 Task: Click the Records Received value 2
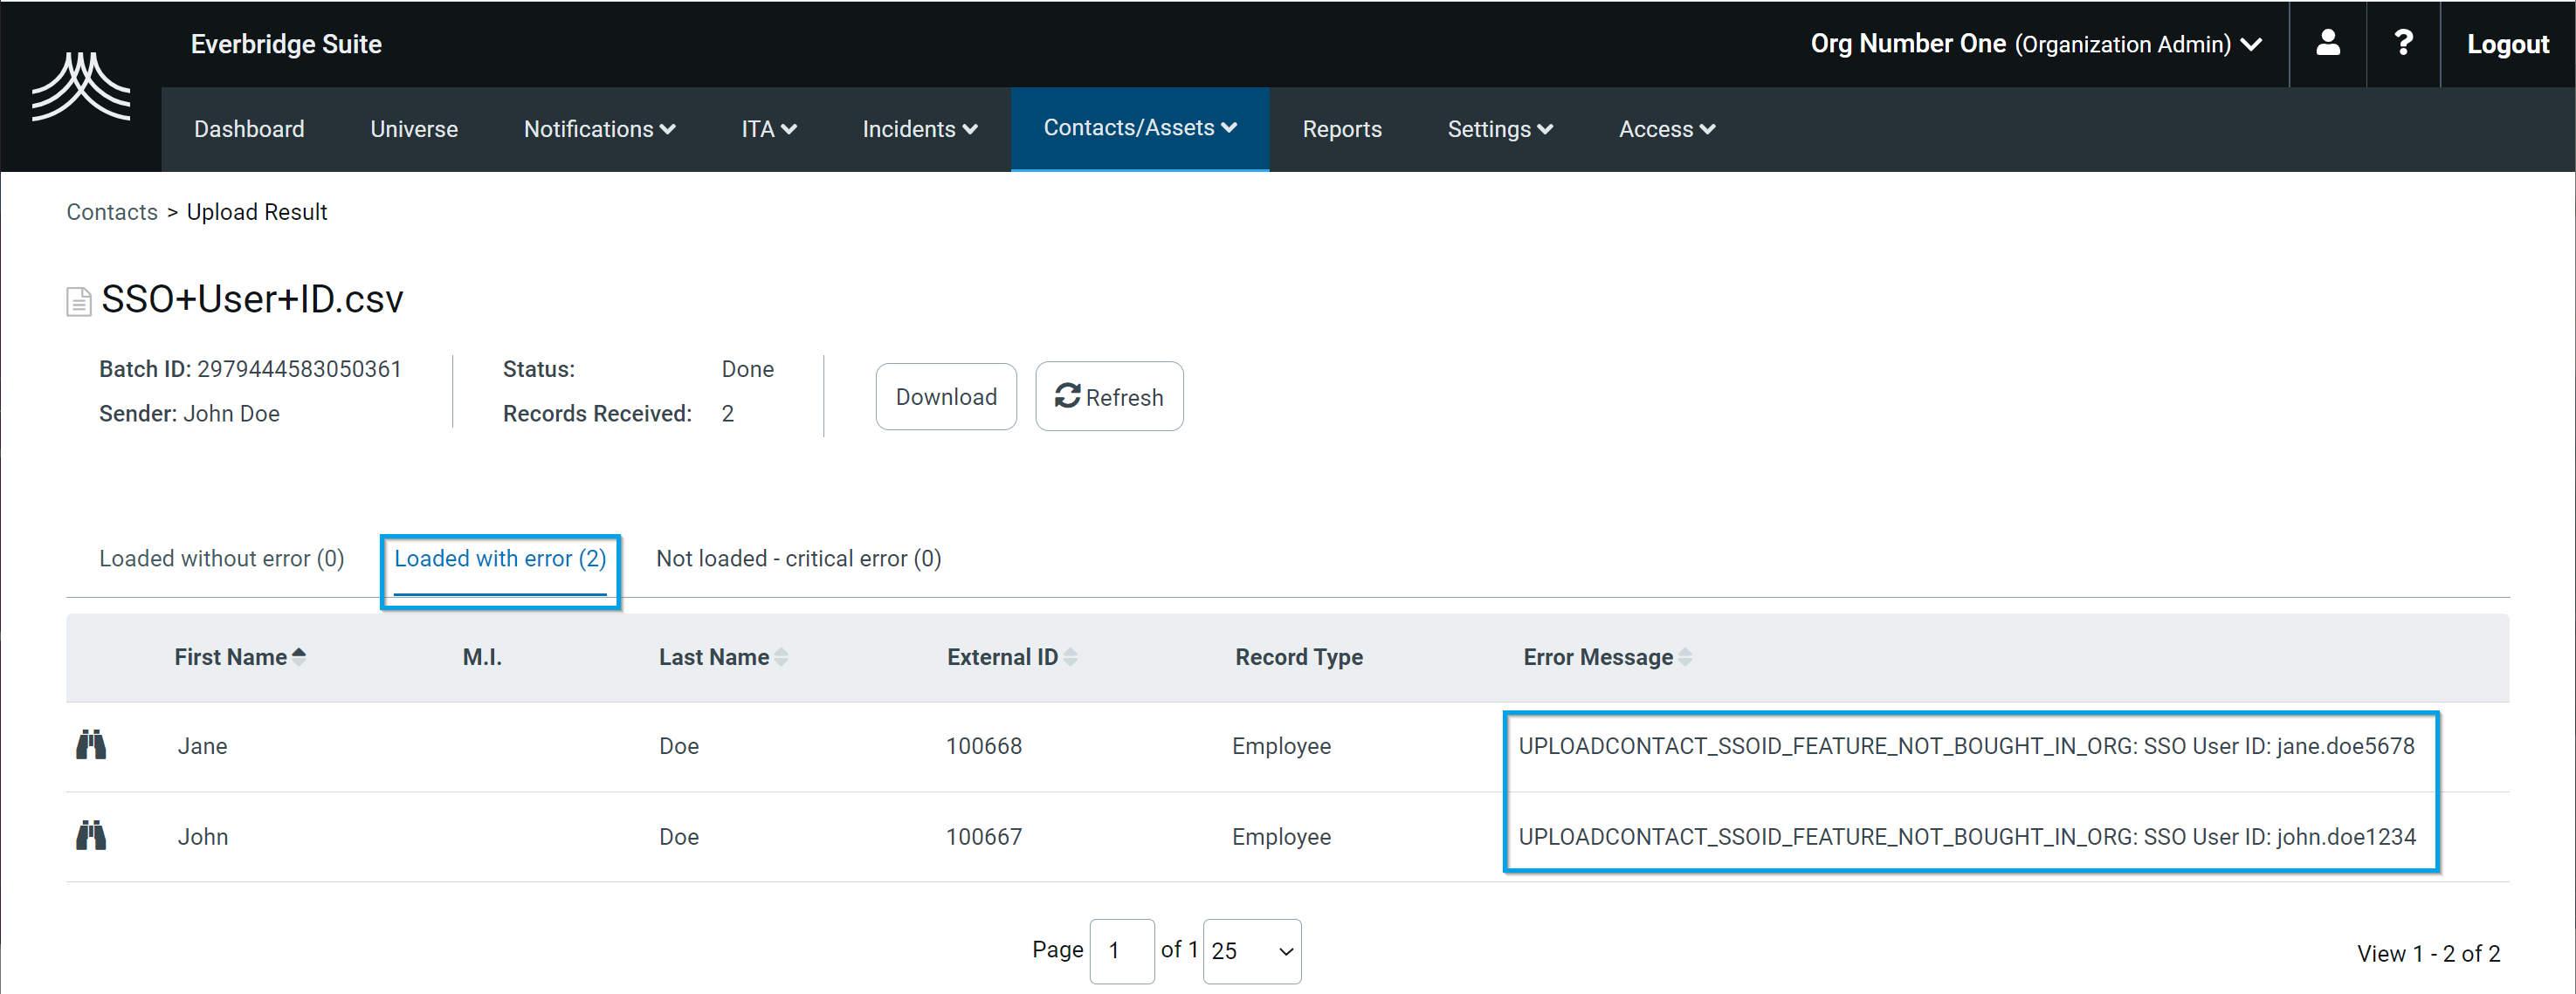[727, 414]
